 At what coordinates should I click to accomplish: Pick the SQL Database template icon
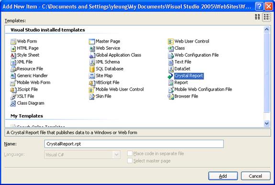[92, 69]
